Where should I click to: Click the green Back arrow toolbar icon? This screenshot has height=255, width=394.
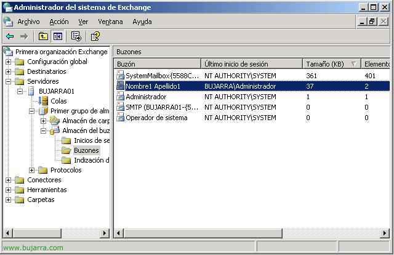[10, 36]
